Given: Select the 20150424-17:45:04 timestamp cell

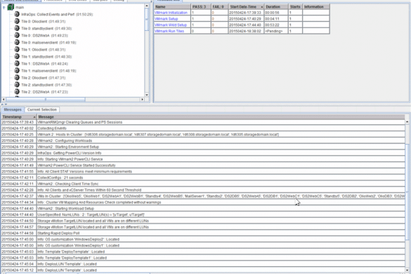Looking at the screenshot, I should [x=18, y=264].
